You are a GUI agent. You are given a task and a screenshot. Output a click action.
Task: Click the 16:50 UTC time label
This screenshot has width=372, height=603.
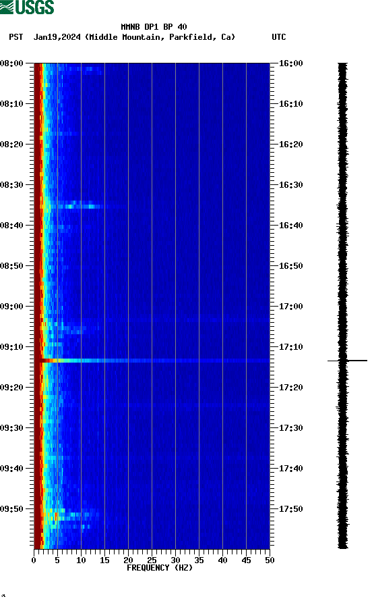pyautogui.click(x=290, y=266)
